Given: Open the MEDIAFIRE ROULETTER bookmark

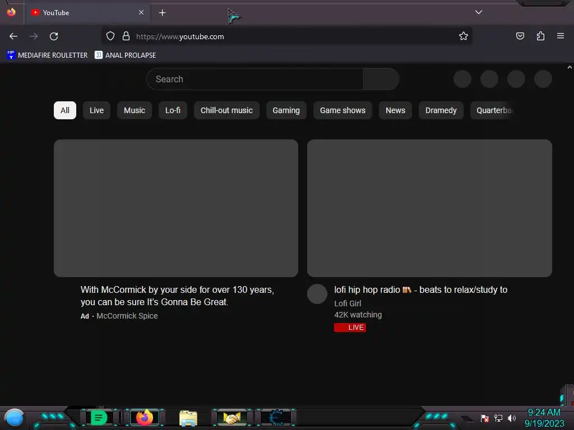Looking at the screenshot, I should pos(47,55).
